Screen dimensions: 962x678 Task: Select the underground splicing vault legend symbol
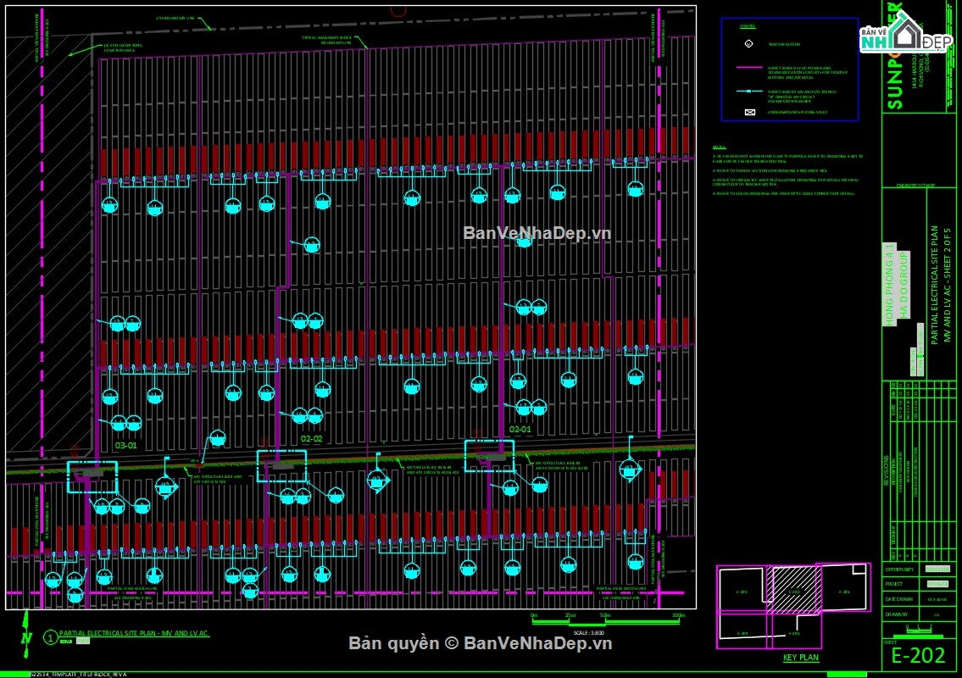[x=749, y=112]
